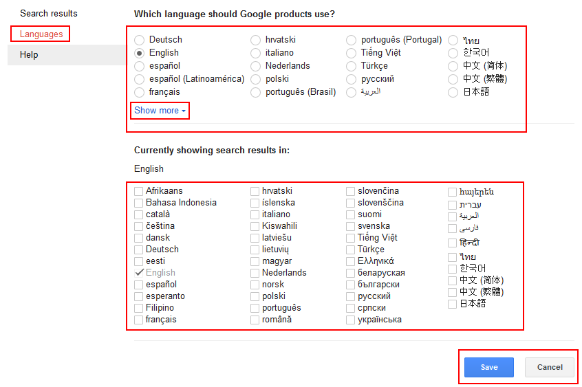Screen dimensions: 582x387
Task: Choose español radio button for products
Action: [139, 67]
